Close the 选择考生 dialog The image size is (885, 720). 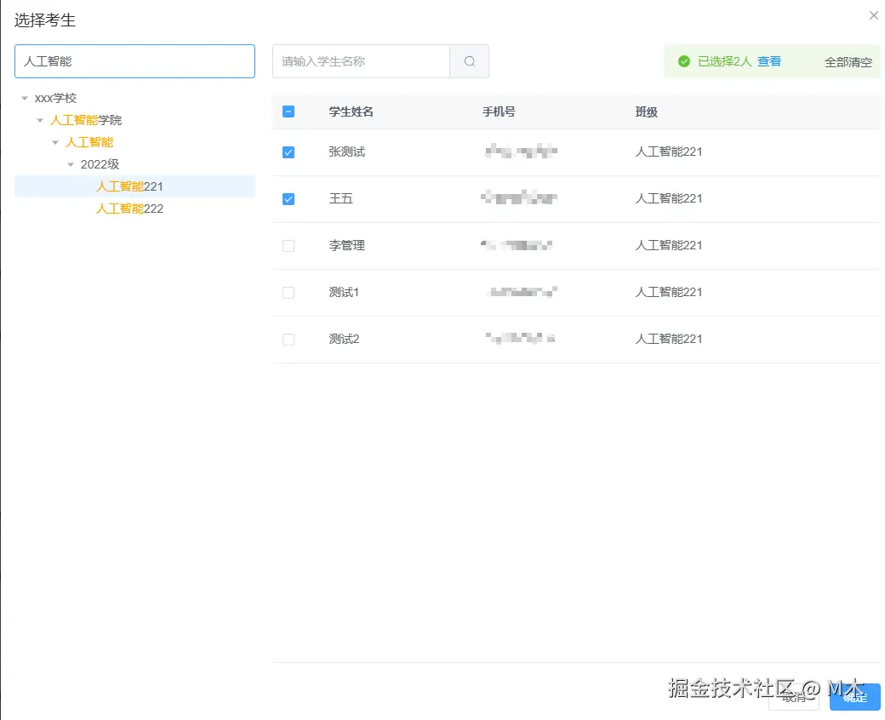pyautogui.click(x=873, y=15)
